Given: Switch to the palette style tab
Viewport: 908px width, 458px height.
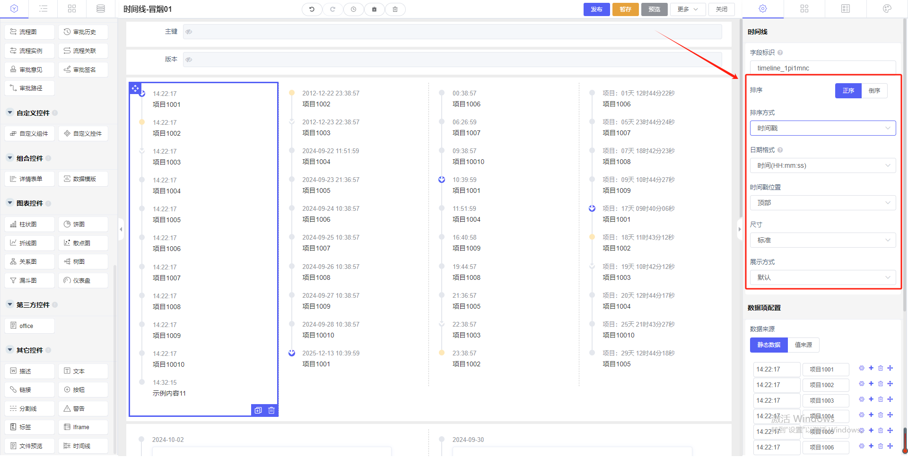Looking at the screenshot, I should point(887,9).
